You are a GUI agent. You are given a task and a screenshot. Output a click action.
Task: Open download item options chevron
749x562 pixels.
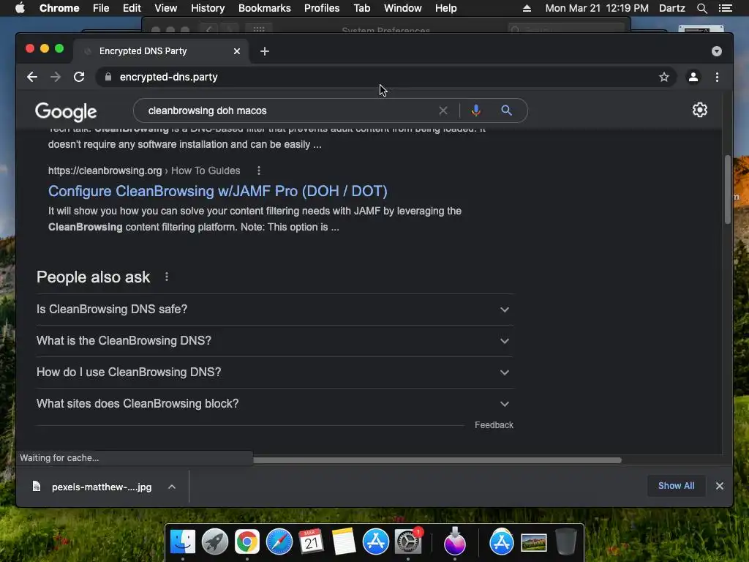point(172,487)
